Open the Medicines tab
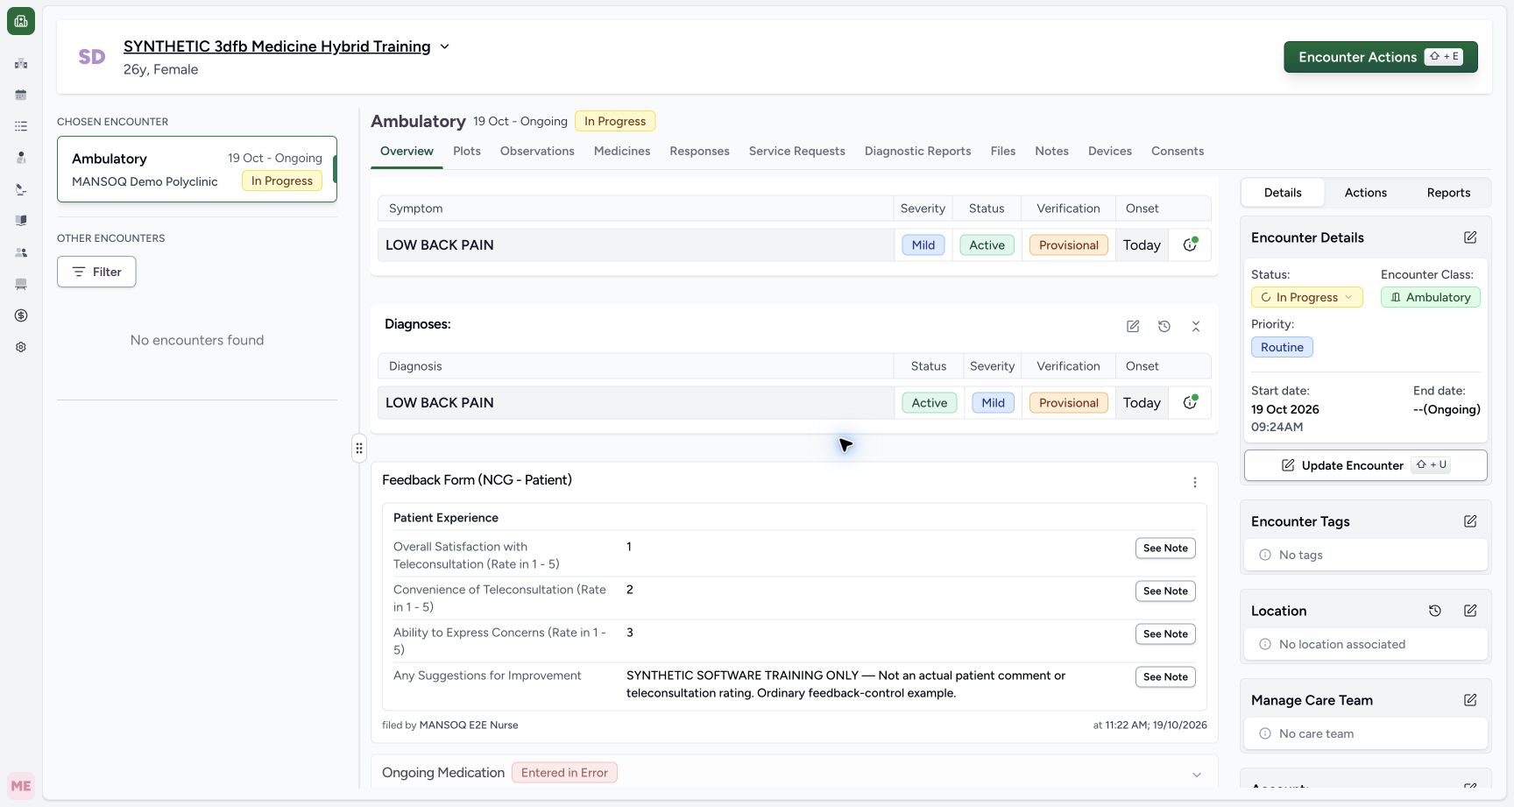Image resolution: width=1514 pixels, height=807 pixels. click(x=622, y=151)
